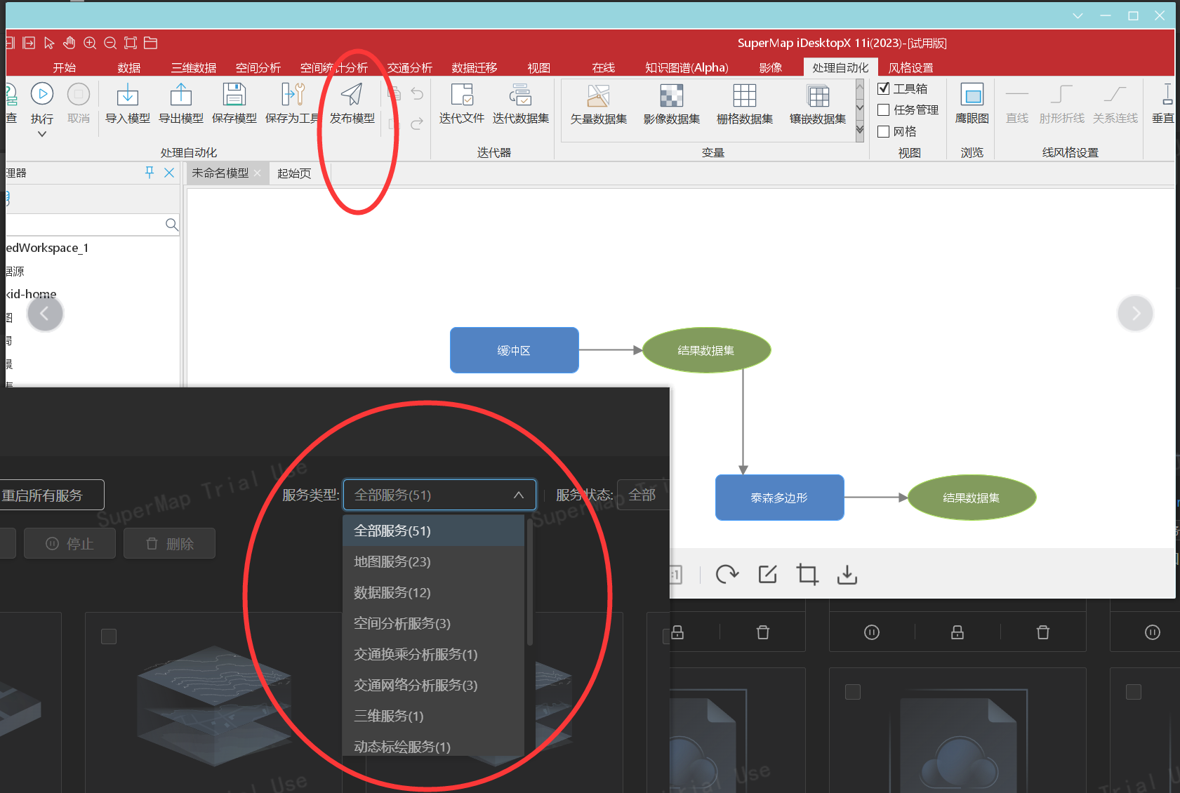Close the workspace manager panel

[x=169, y=172]
